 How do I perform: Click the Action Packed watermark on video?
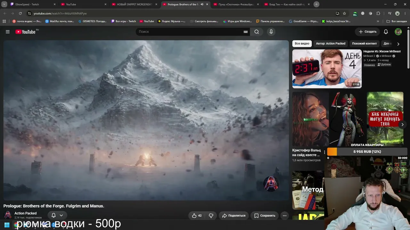[271, 184]
